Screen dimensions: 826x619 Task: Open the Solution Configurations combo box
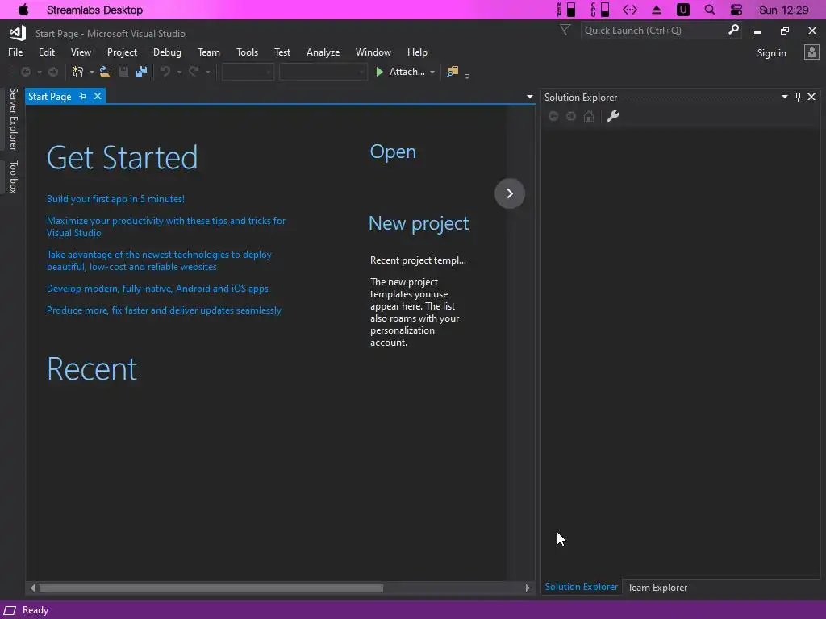[248, 72]
